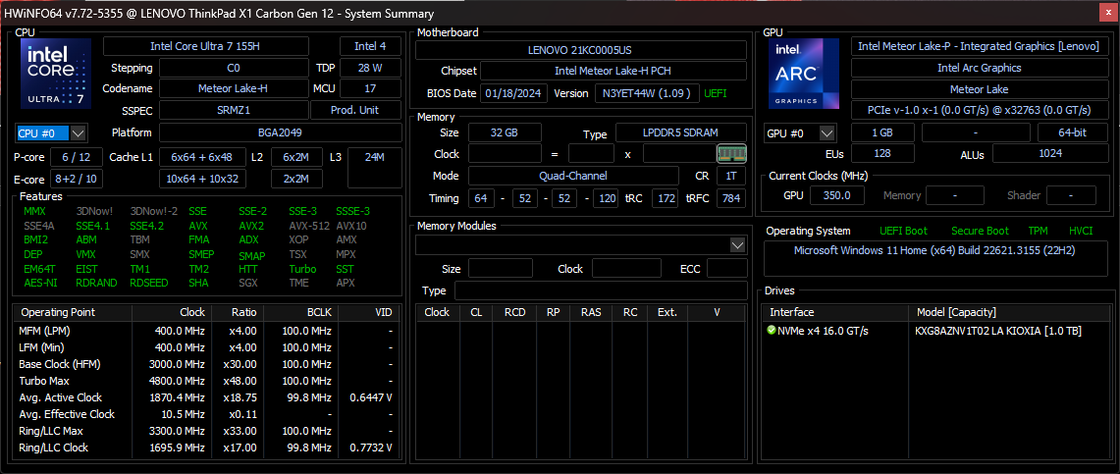The image size is (1120, 474).
Task: Click the tRC 172 value
Action: coord(665,198)
